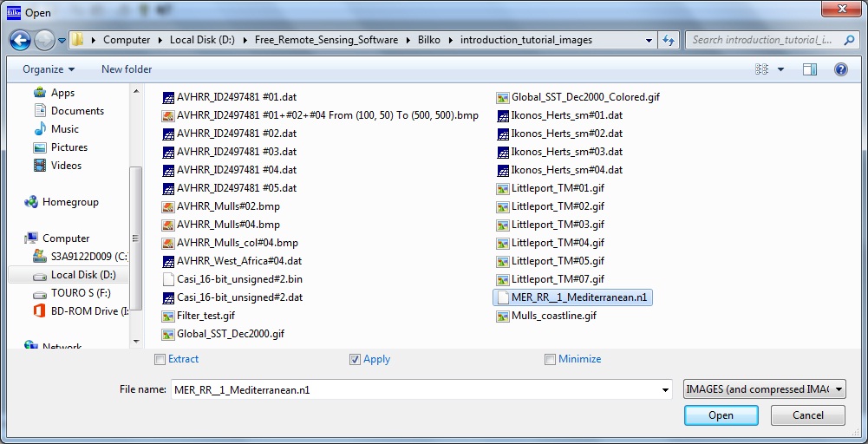
Task: Select Videos in the navigation pane
Action: 66,166
